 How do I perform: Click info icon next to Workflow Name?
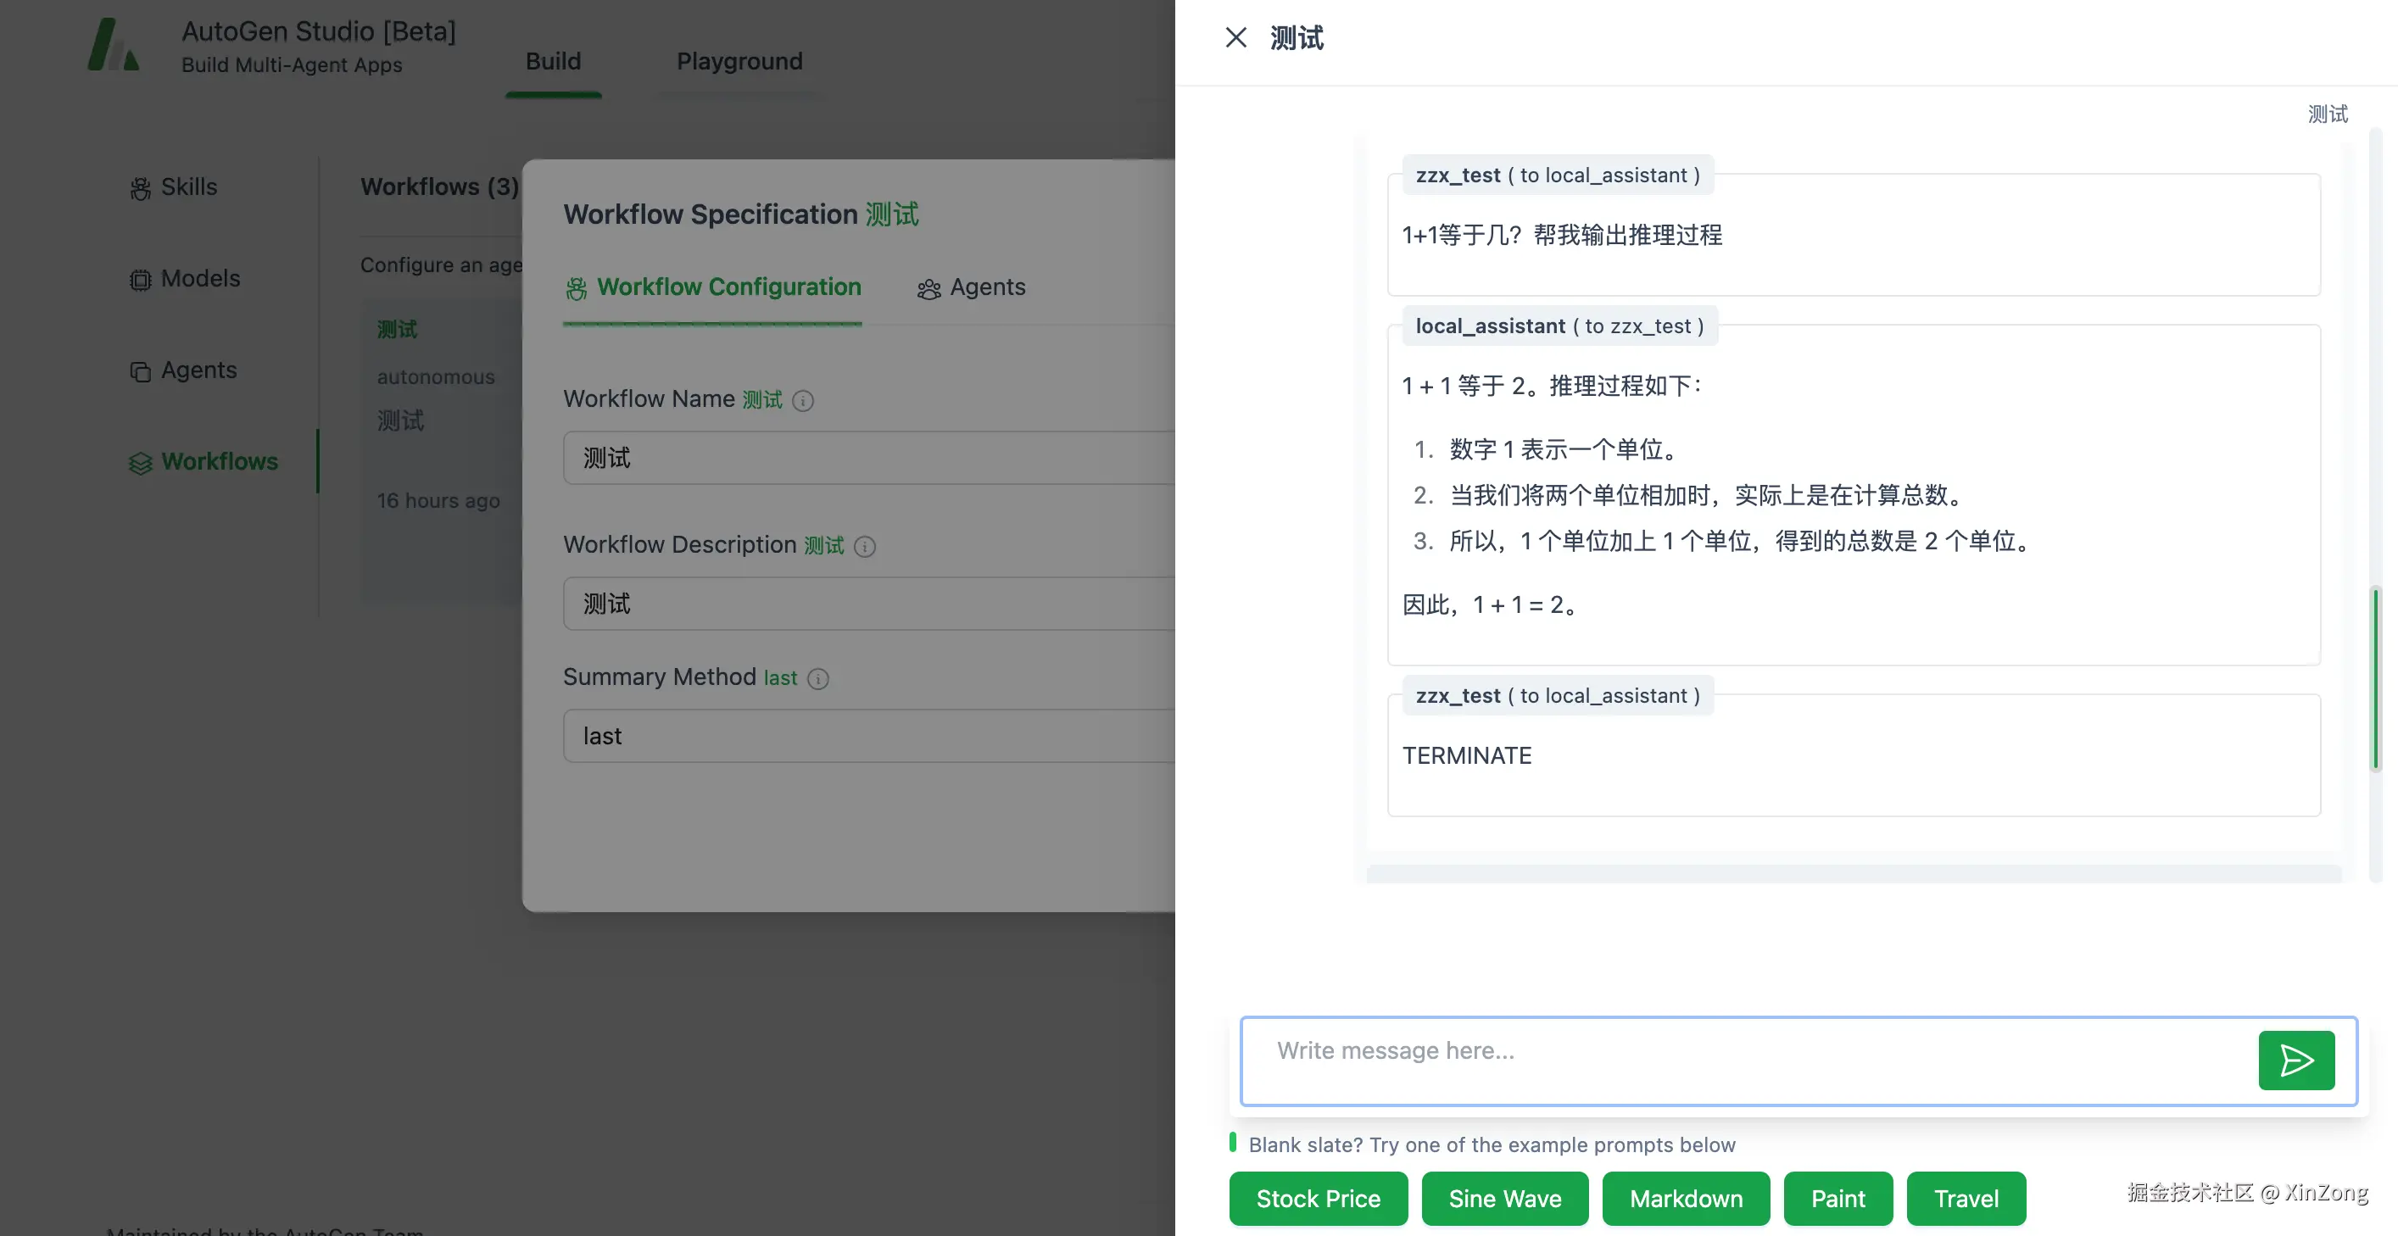(x=802, y=401)
